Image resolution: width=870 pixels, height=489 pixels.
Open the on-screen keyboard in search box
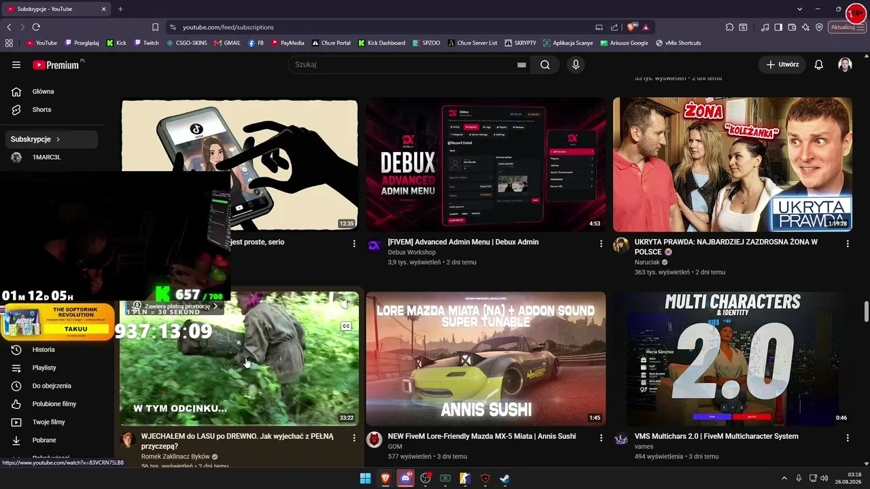pyautogui.click(x=521, y=65)
